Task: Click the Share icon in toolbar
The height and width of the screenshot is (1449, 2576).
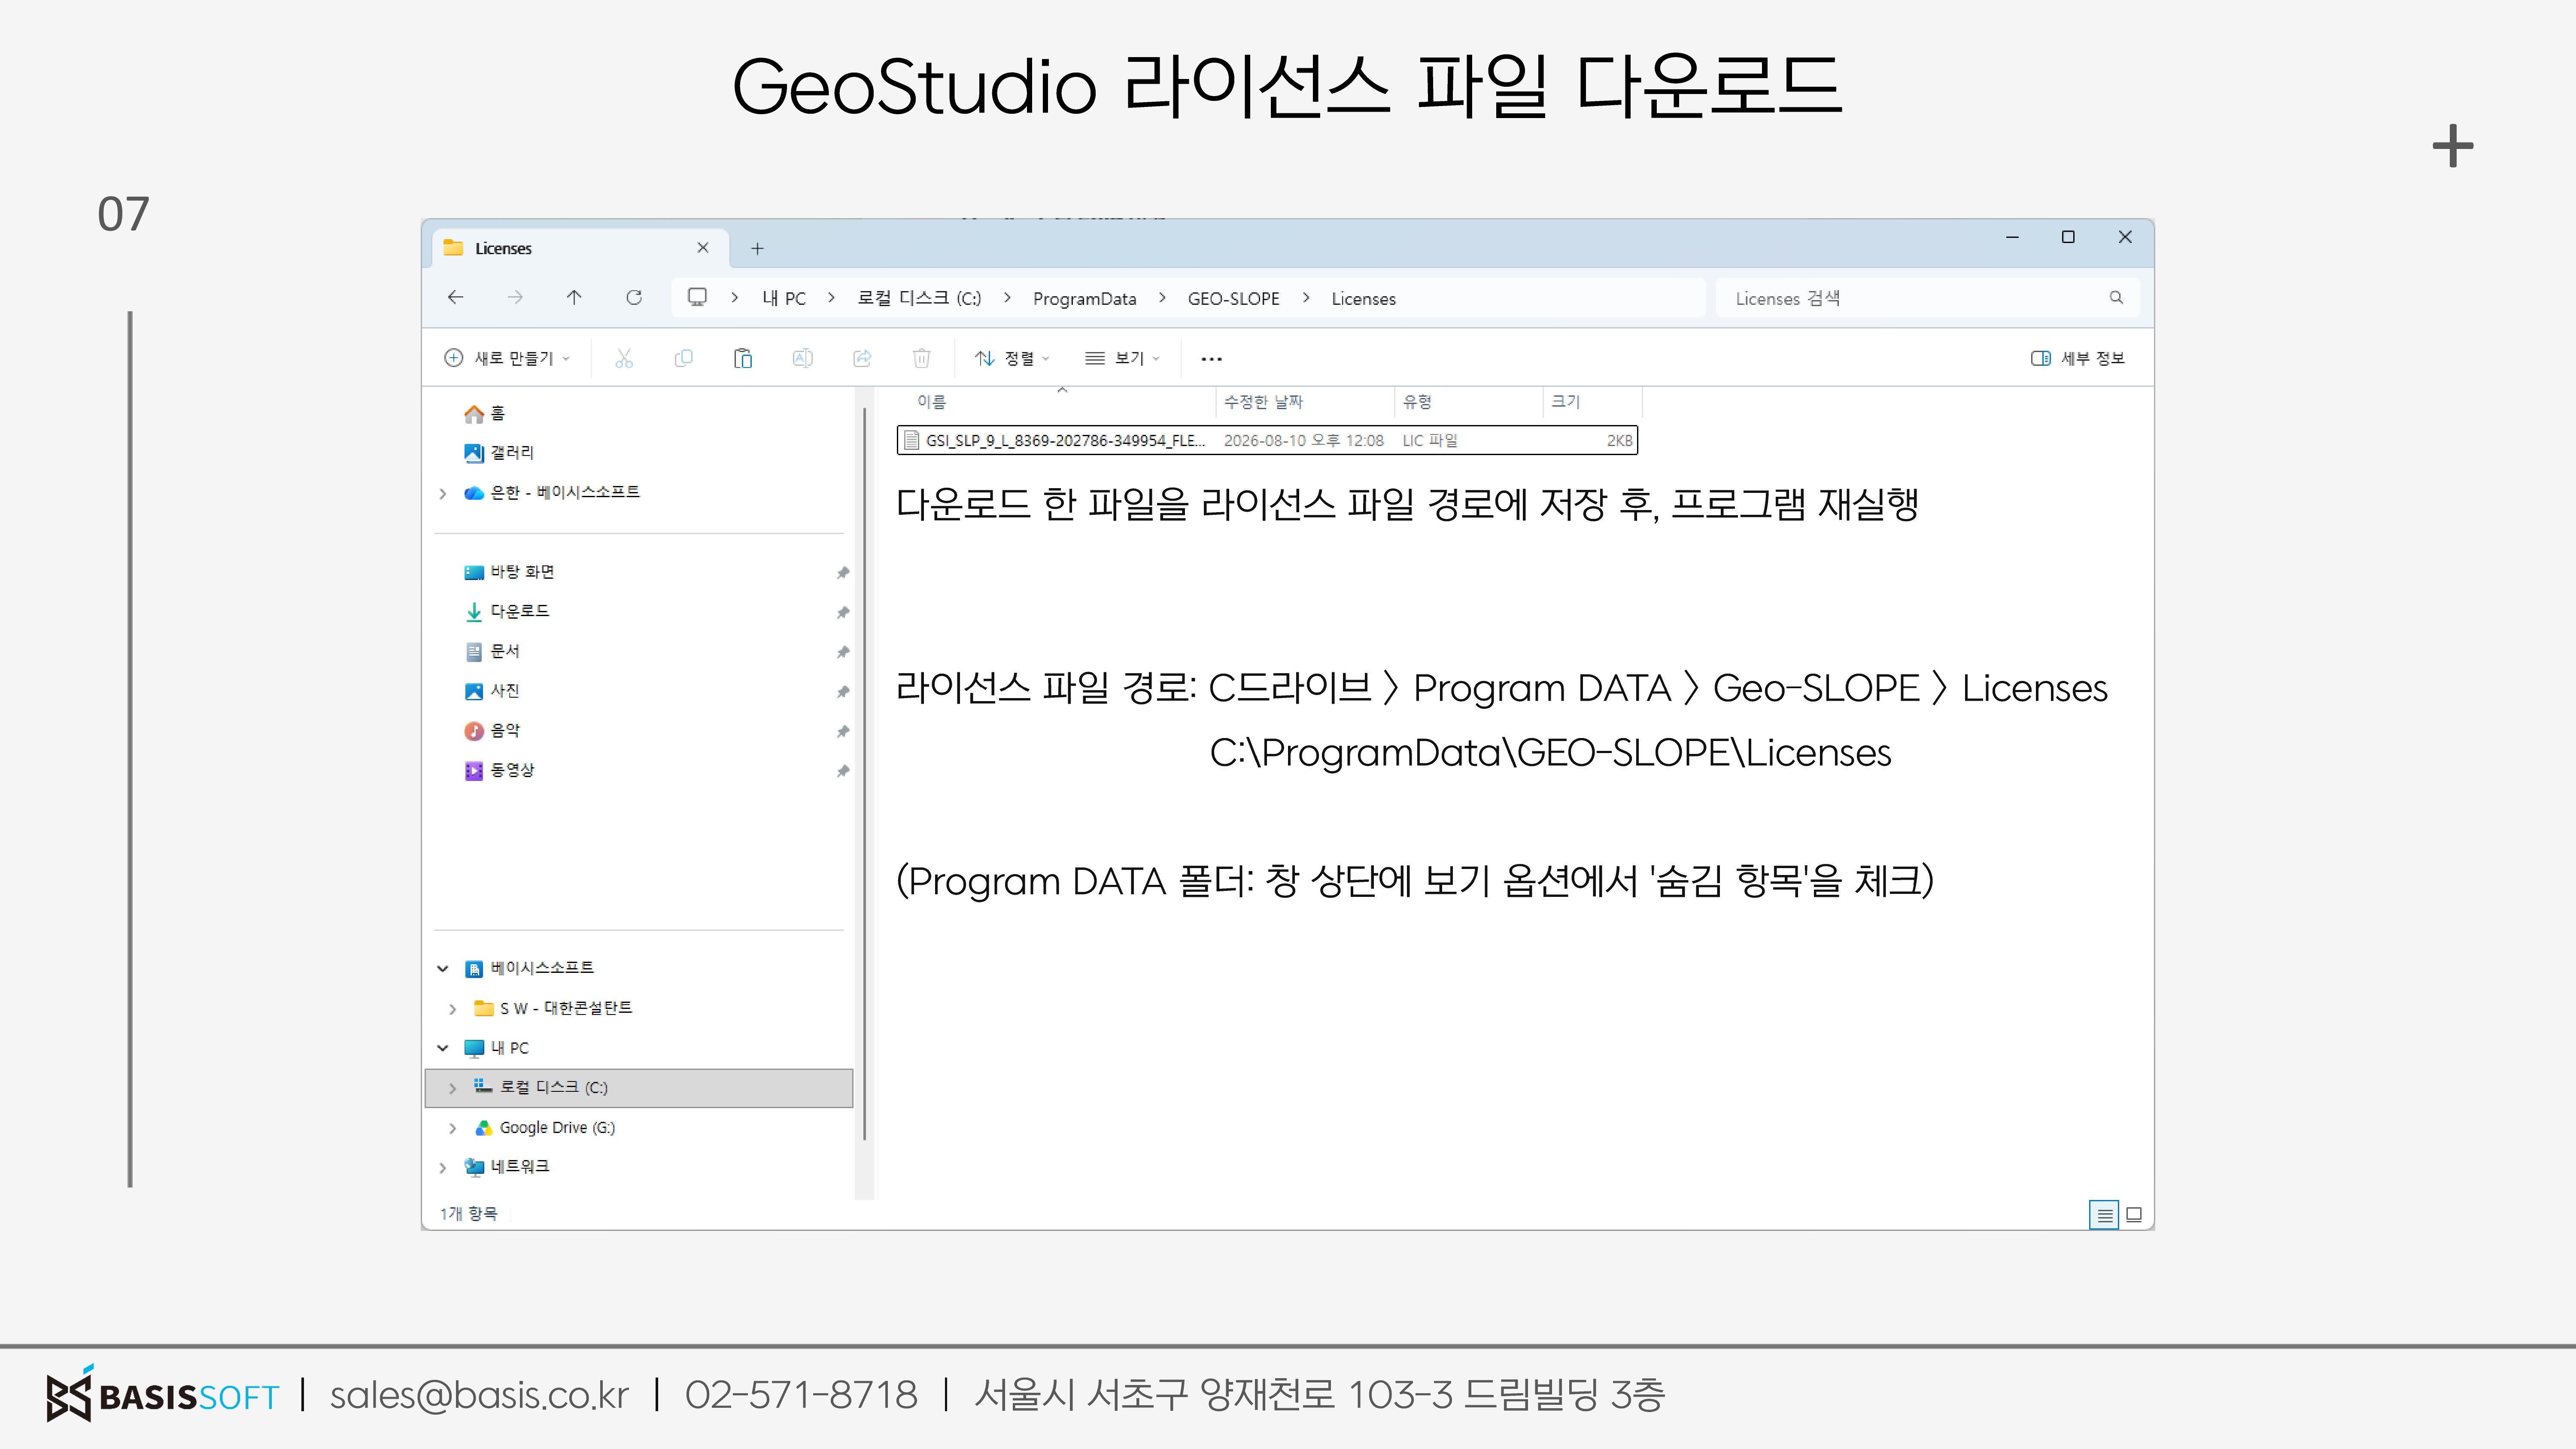Action: pyautogui.click(x=862, y=358)
